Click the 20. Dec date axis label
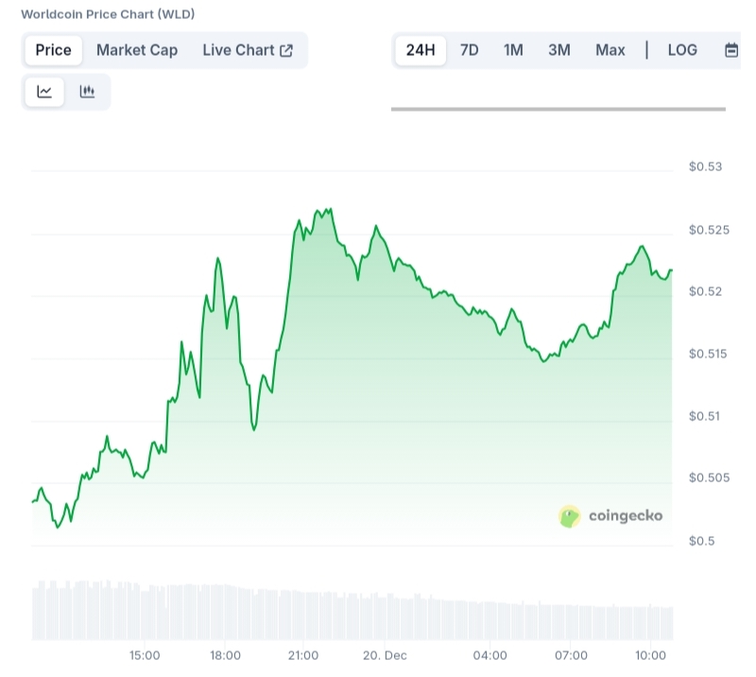The height and width of the screenshot is (677, 756). tap(385, 655)
